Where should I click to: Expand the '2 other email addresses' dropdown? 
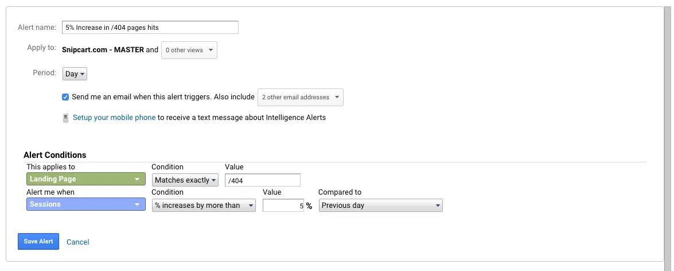300,97
